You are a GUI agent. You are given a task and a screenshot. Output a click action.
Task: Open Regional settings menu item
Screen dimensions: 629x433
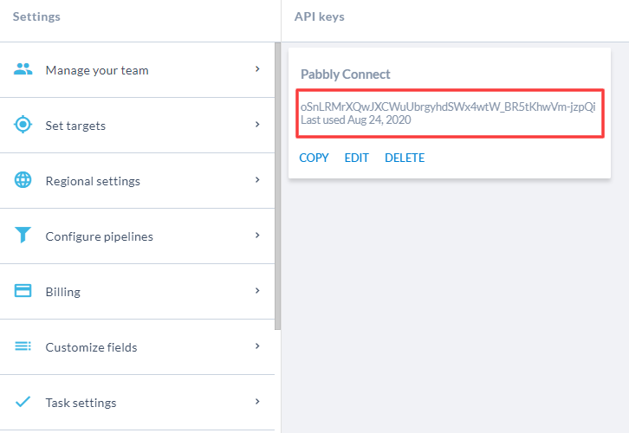[137, 180]
